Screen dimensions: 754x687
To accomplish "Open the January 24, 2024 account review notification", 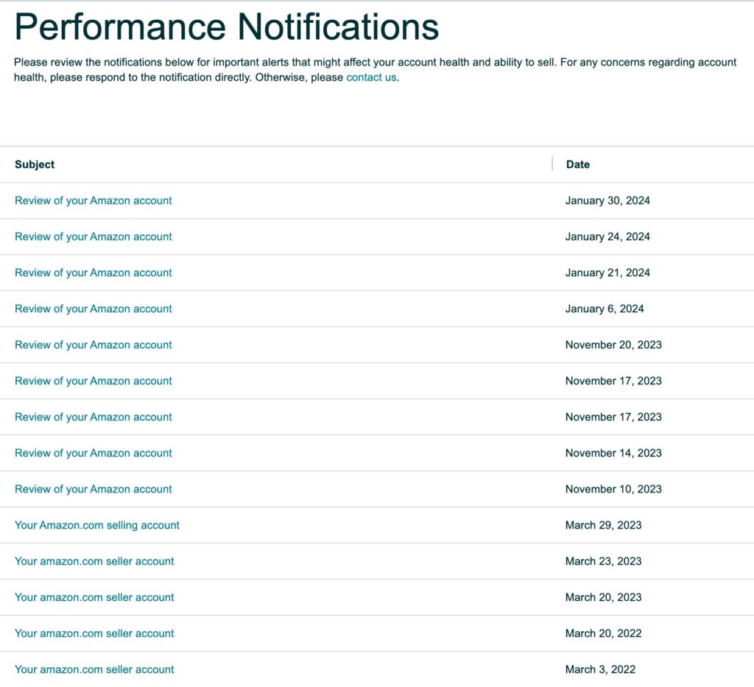I will pyautogui.click(x=93, y=236).
